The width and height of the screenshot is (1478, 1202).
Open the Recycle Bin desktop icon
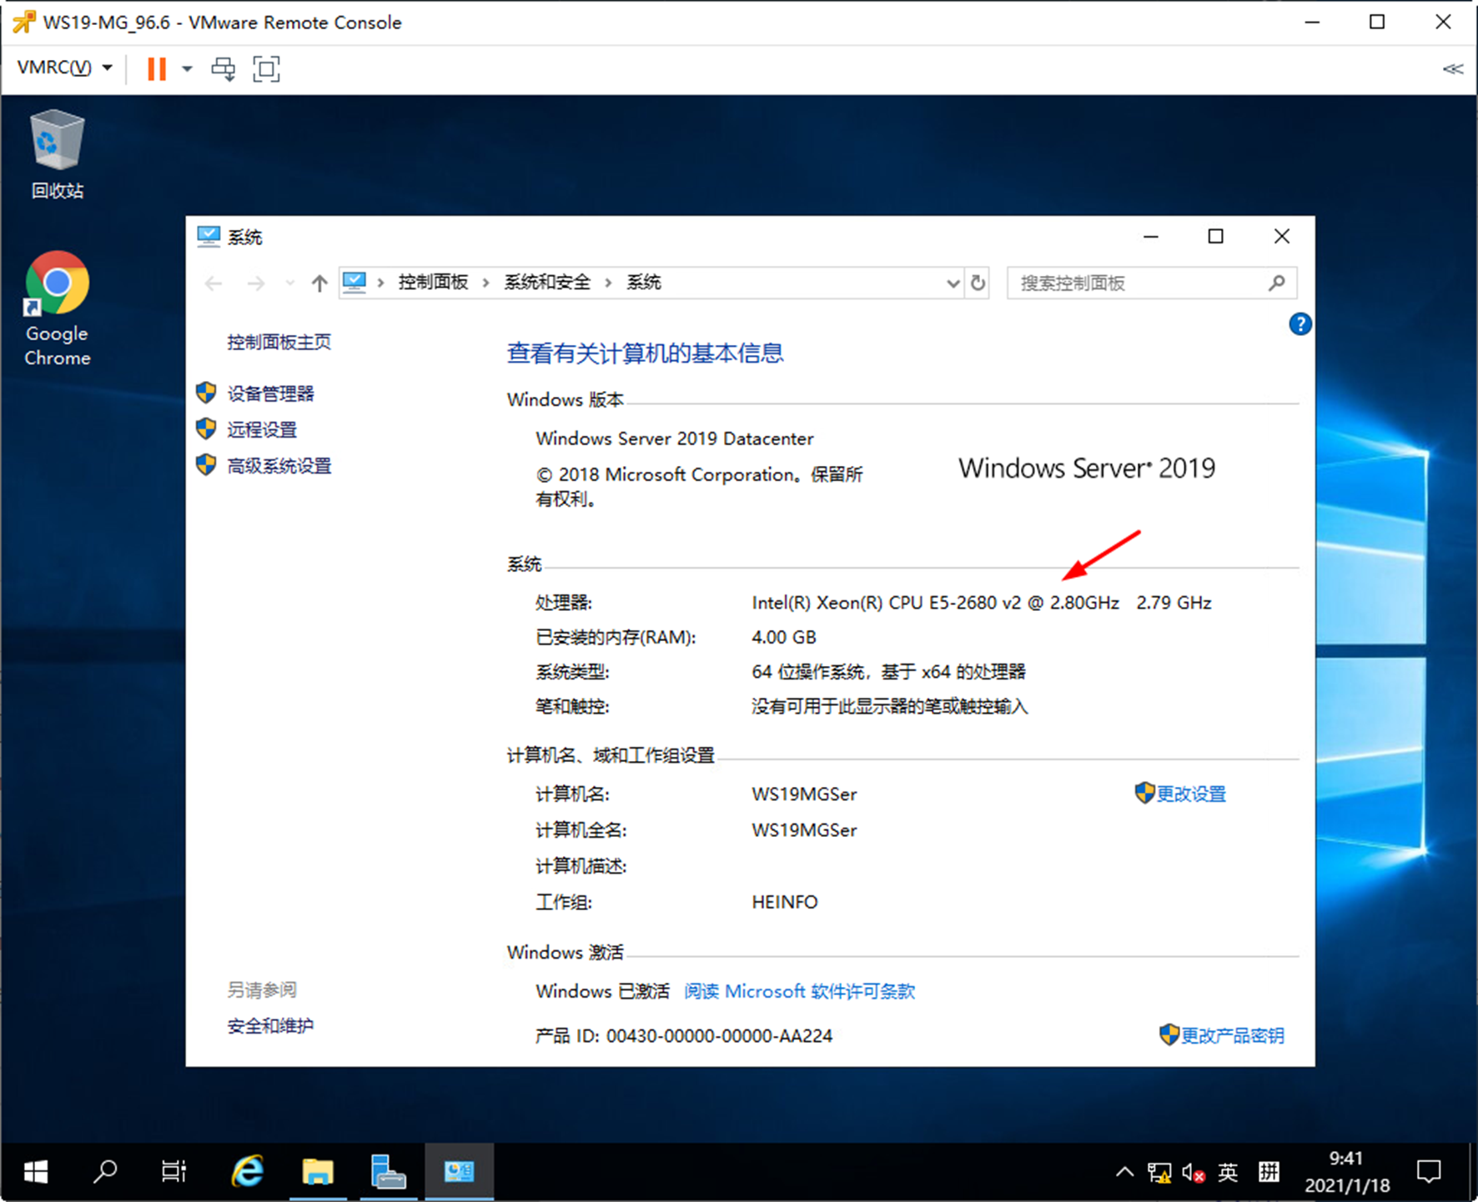[57, 155]
